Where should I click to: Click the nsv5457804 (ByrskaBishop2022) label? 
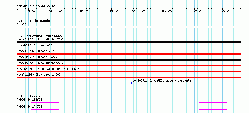point(41,63)
